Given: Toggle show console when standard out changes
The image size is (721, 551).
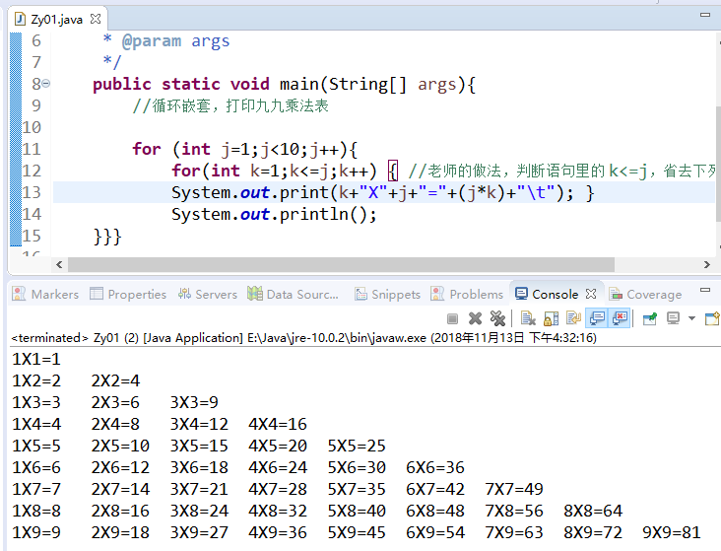Looking at the screenshot, I should 597,318.
